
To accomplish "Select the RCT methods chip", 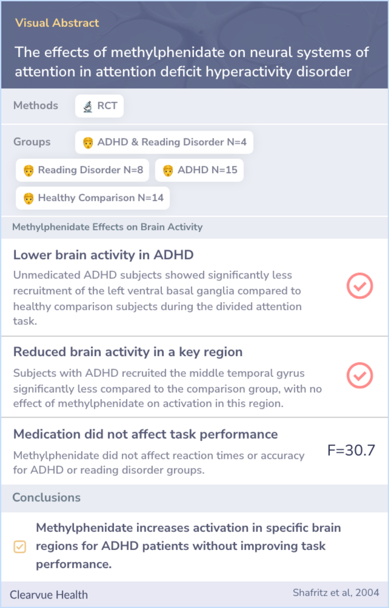I will click(x=99, y=106).
